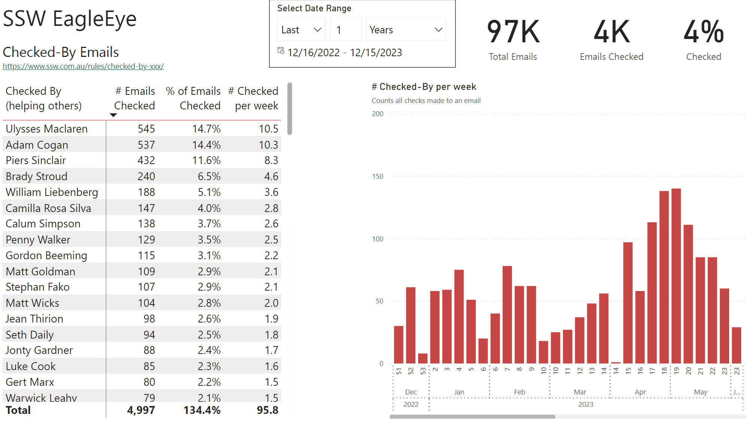
Task: Select the Adam Cogan table row
Action: (37, 145)
